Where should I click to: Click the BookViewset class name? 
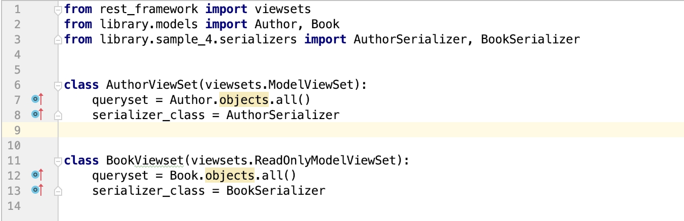(x=144, y=160)
